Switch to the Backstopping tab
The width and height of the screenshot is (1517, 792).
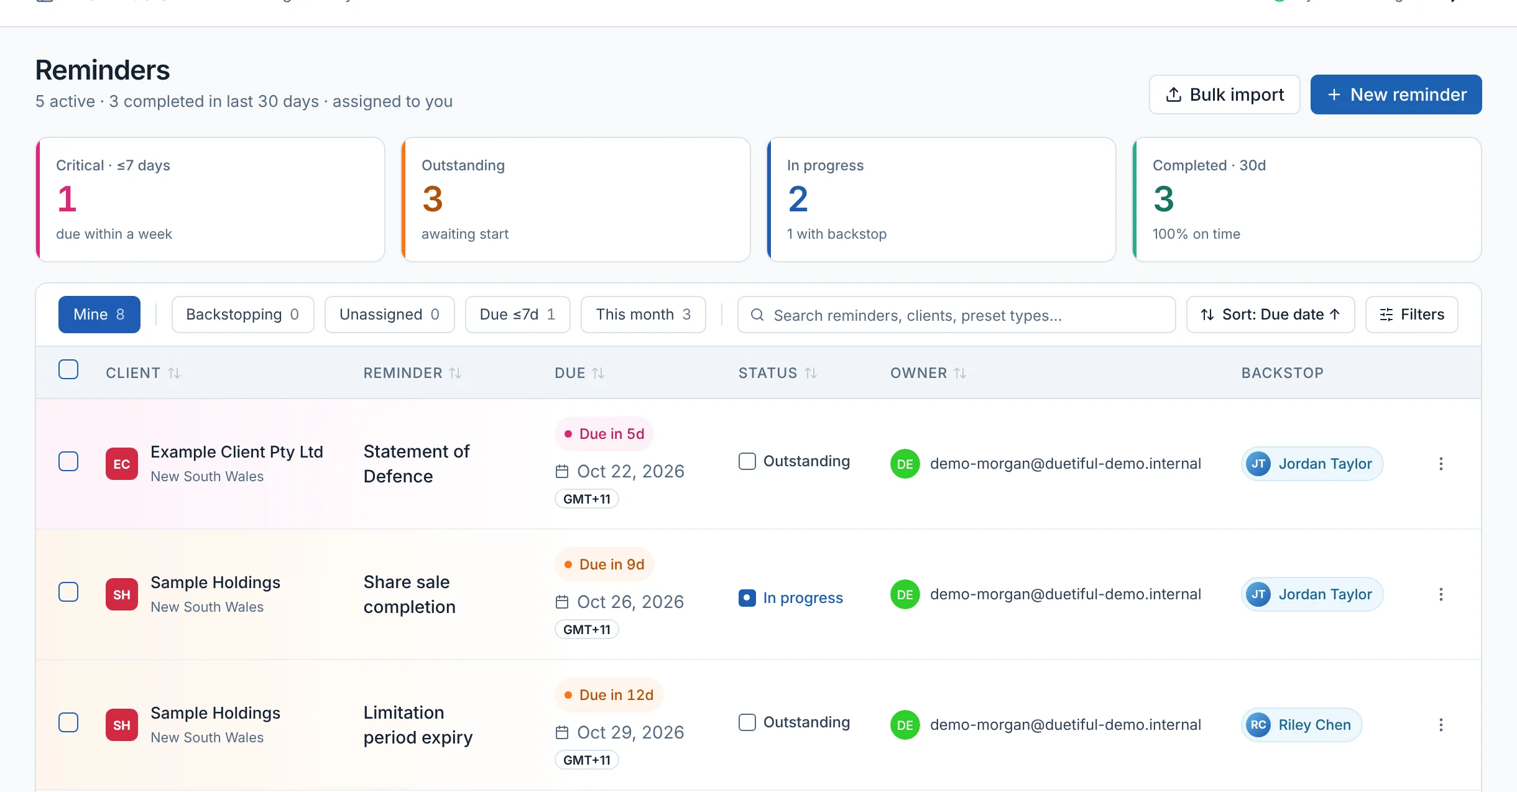pos(242,315)
